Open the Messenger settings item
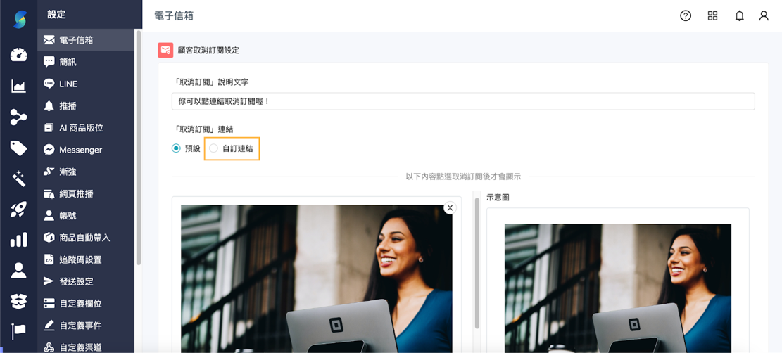 [80, 150]
